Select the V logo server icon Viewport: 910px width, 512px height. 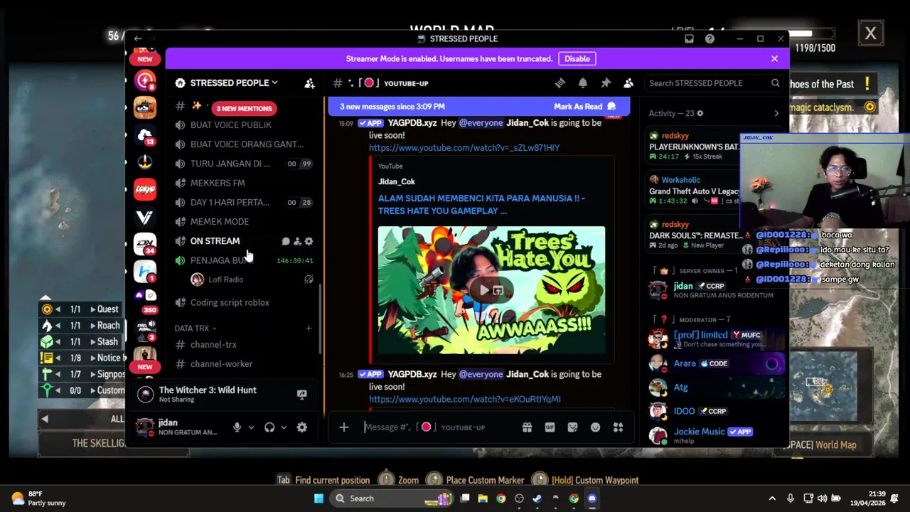click(x=145, y=216)
